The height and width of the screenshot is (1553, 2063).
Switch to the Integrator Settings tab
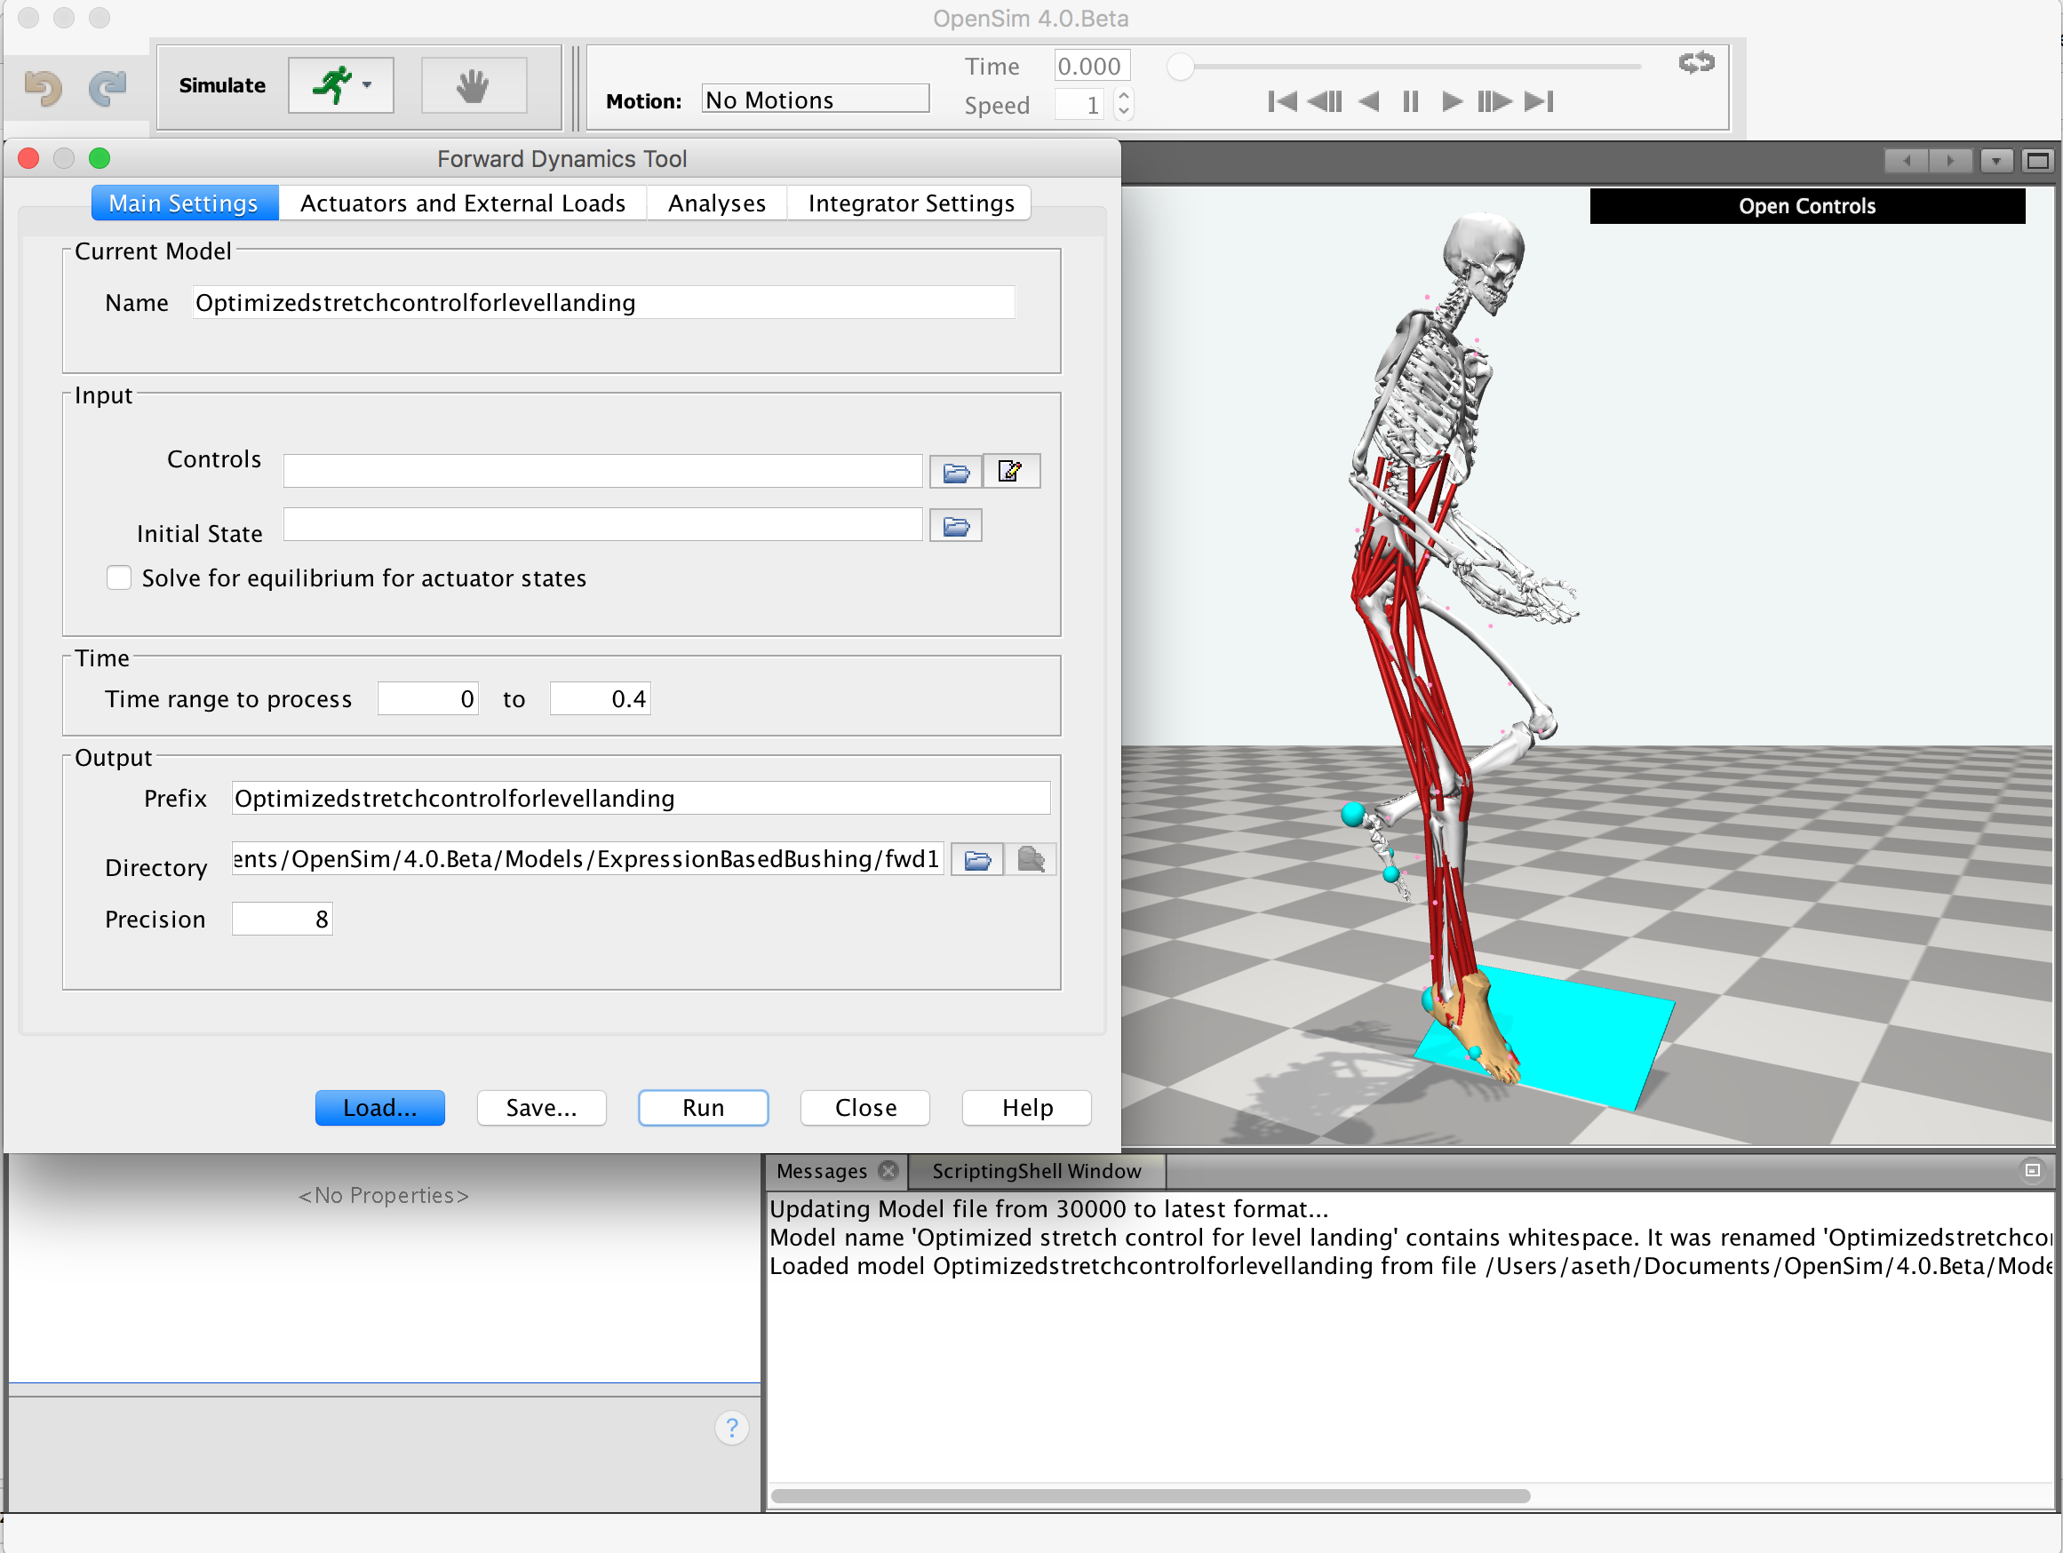[911, 203]
